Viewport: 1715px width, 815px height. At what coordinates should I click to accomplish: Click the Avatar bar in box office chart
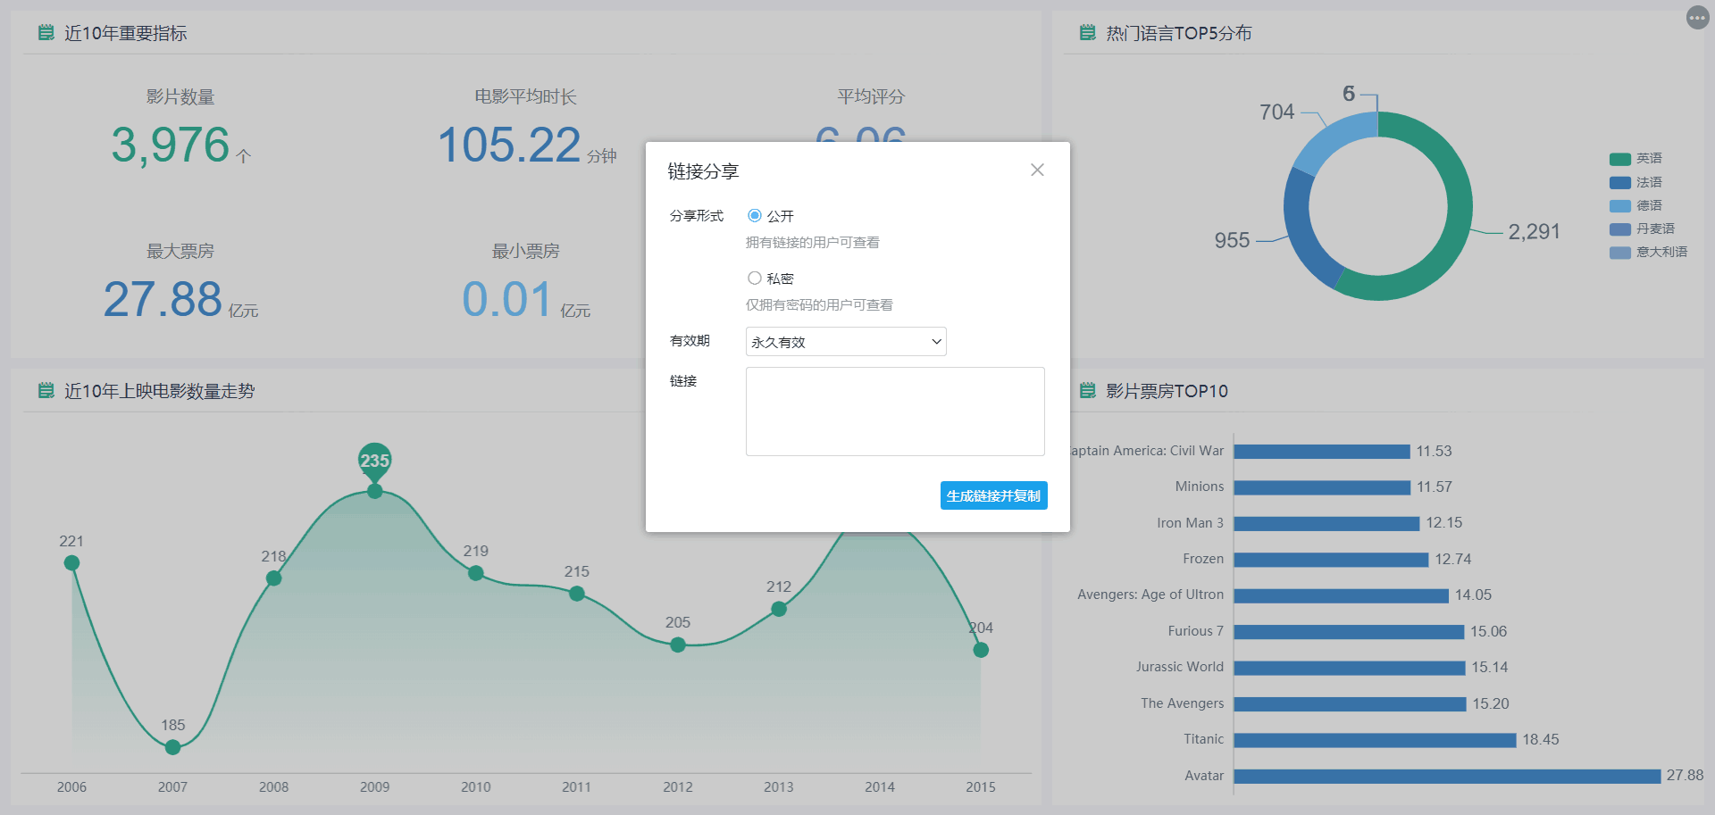pos(1446,776)
